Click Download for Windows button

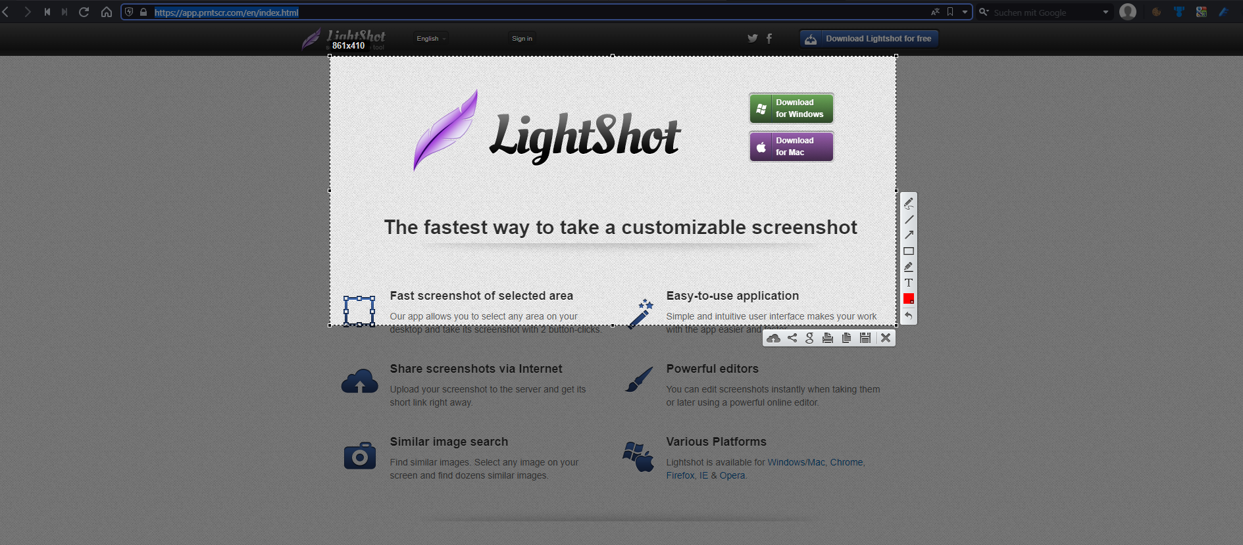(792, 108)
